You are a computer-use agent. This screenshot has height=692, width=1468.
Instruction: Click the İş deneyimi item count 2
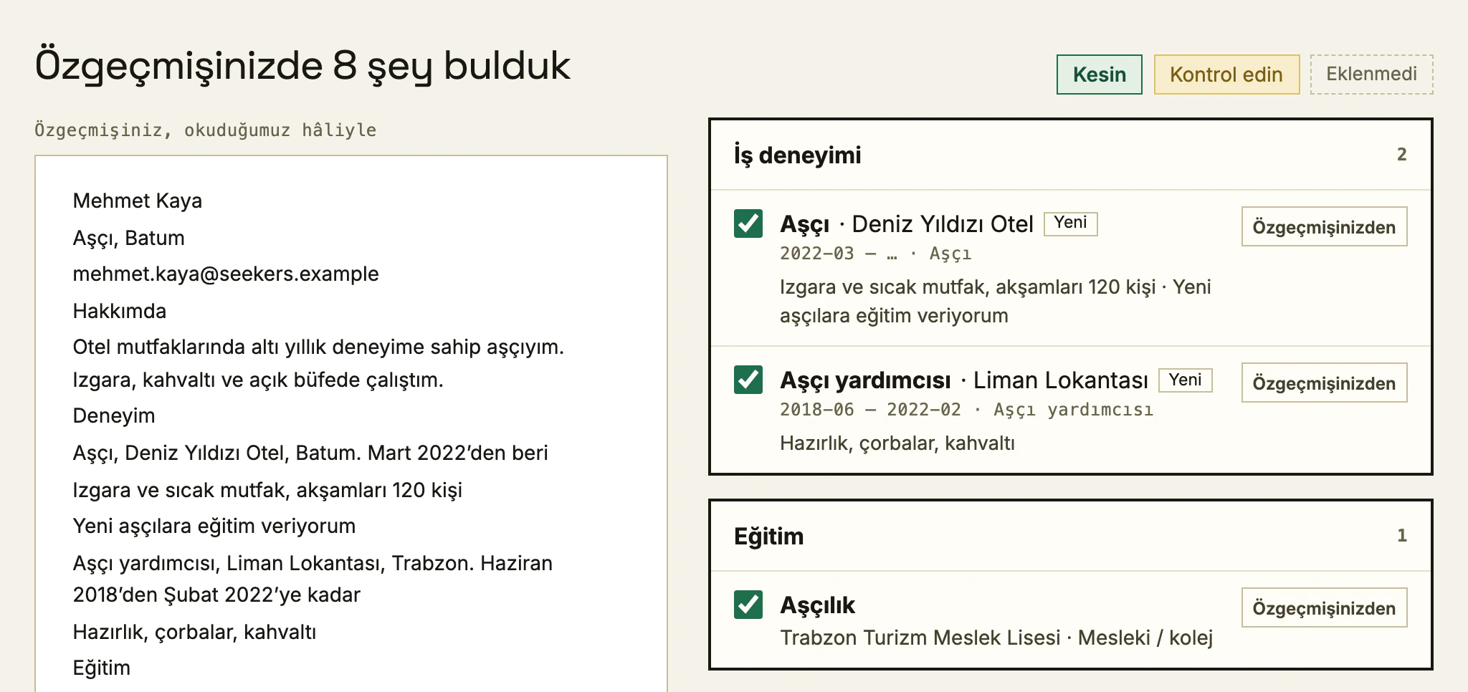(x=1401, y=155)
